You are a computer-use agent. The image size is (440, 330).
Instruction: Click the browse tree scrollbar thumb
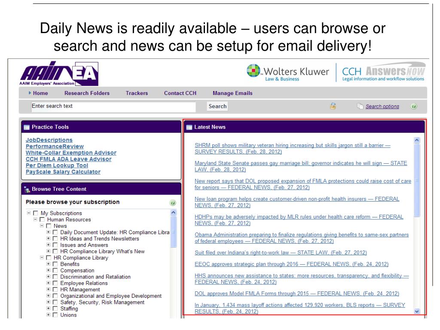173,232
